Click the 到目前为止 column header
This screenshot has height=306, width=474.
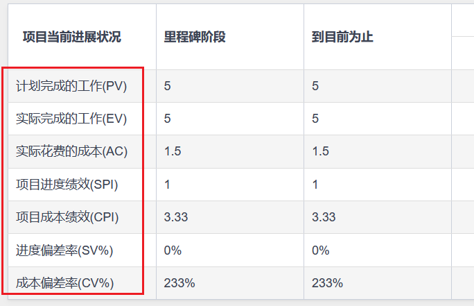click(x=343, y=37)
